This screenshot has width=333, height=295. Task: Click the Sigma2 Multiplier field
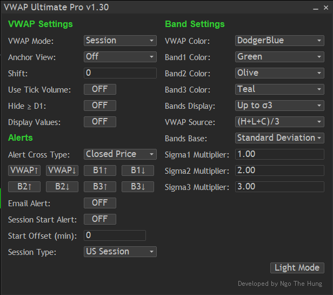point(279,171)
